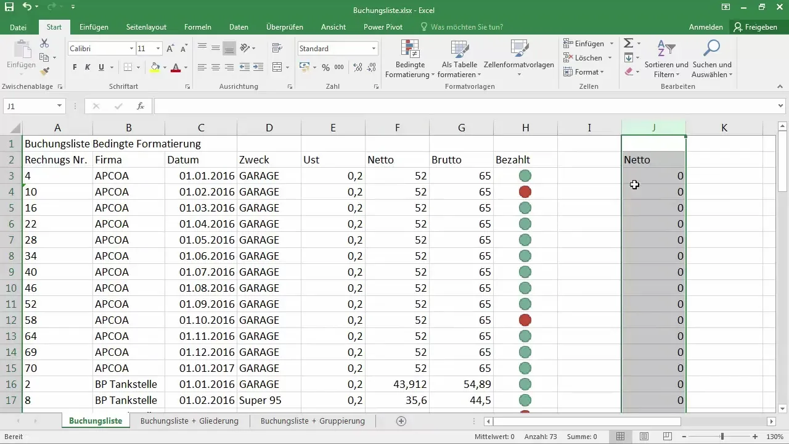Merge and center the selected cells
The height and width of the screenshot is (444, 789).
pyautogui.click(x=277, y=67)
